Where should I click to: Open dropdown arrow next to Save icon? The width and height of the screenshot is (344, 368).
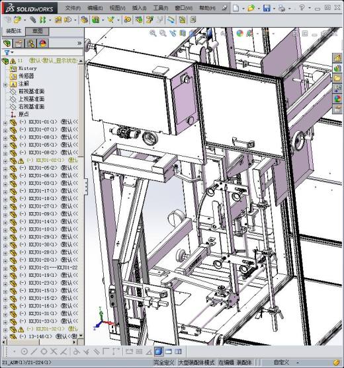(x=274, y=9)
